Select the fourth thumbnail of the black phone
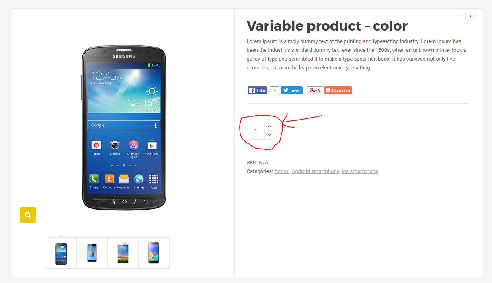This screenshot has width=492, height=283. (154, 253)
